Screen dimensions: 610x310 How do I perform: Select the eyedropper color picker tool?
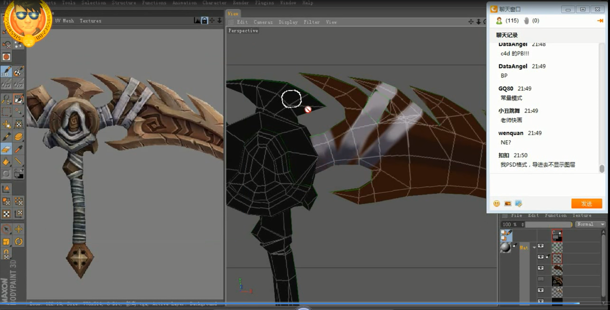19,149
